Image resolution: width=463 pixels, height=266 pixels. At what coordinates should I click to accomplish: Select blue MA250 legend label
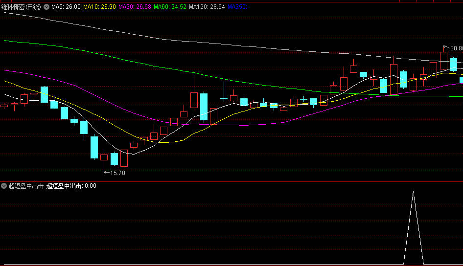pyautogui.click(x=239, y=7)
